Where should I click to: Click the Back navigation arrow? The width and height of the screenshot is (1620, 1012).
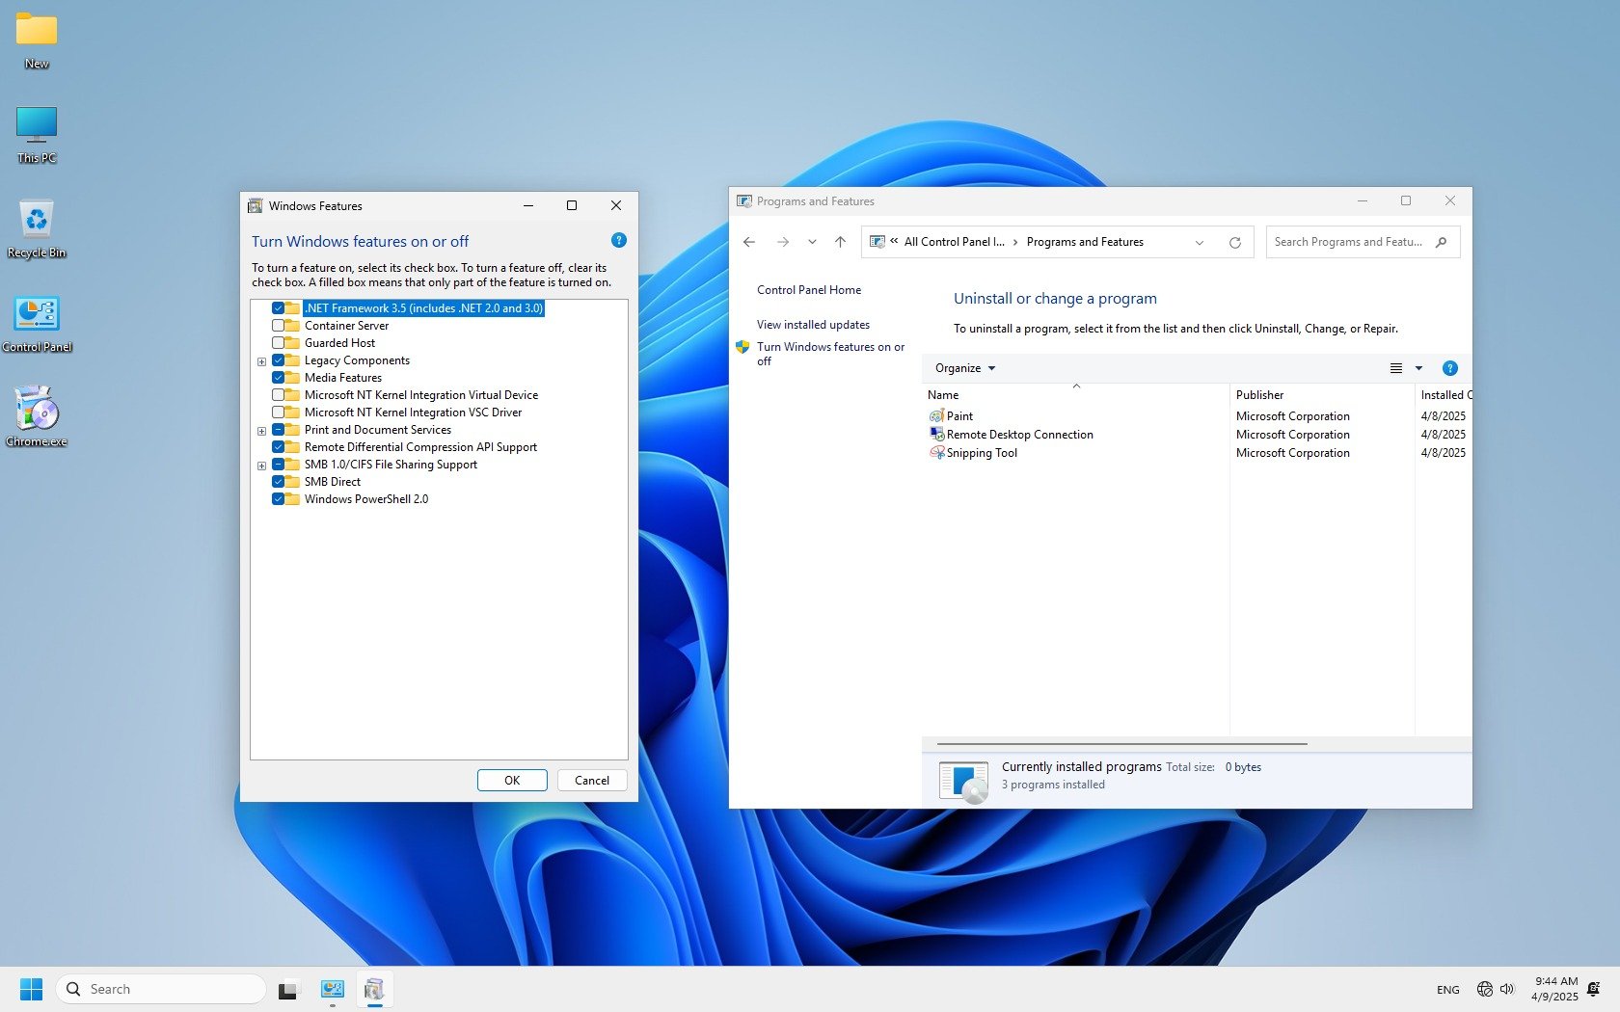[749, 243]
